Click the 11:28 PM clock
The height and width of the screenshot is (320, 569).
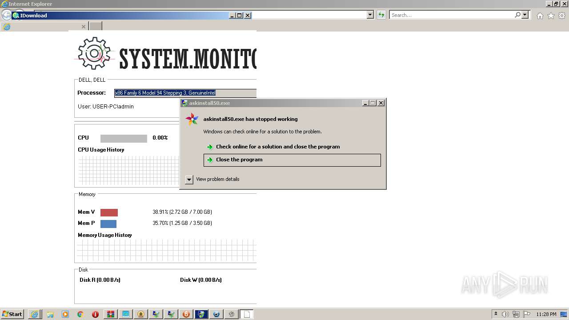(546, 314)
